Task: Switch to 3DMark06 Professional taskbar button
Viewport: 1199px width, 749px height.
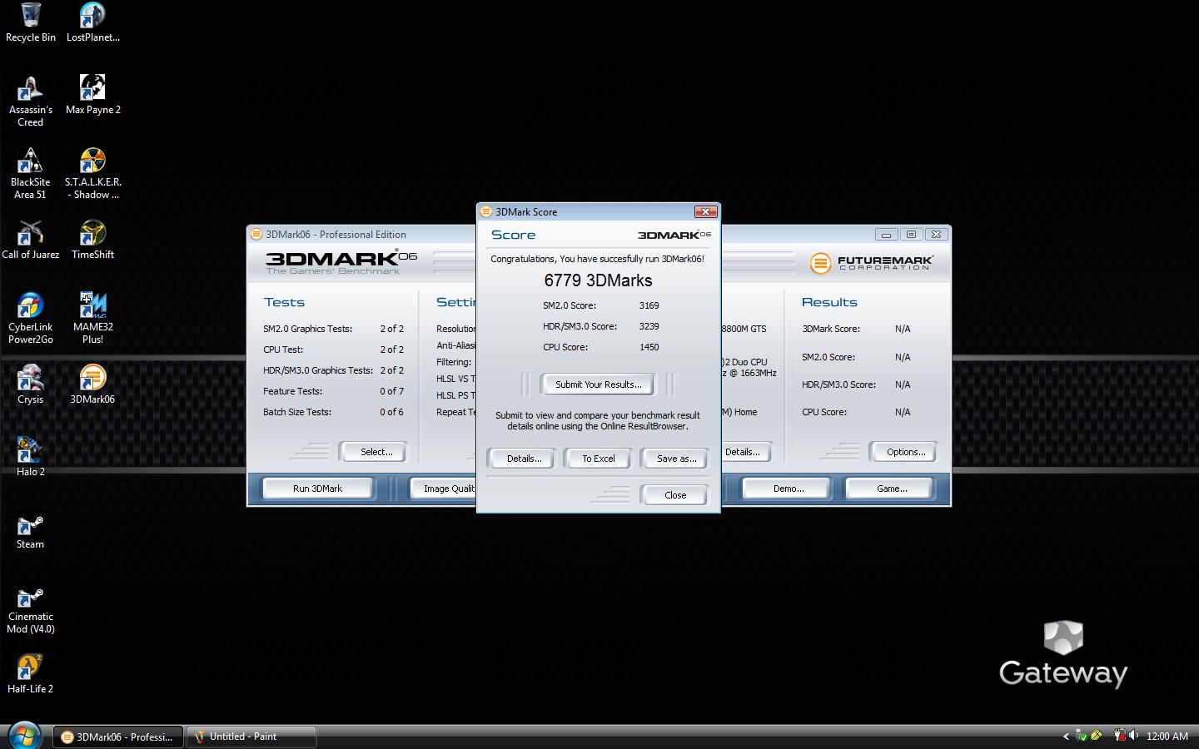Action: pyautogui.click(x=118, y=737)
